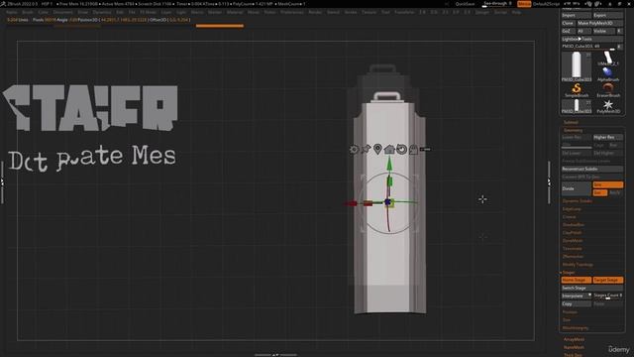This screenshot has height=357, width=634.
Task: Toggle the Suv option
Action: tap(600, 192)
